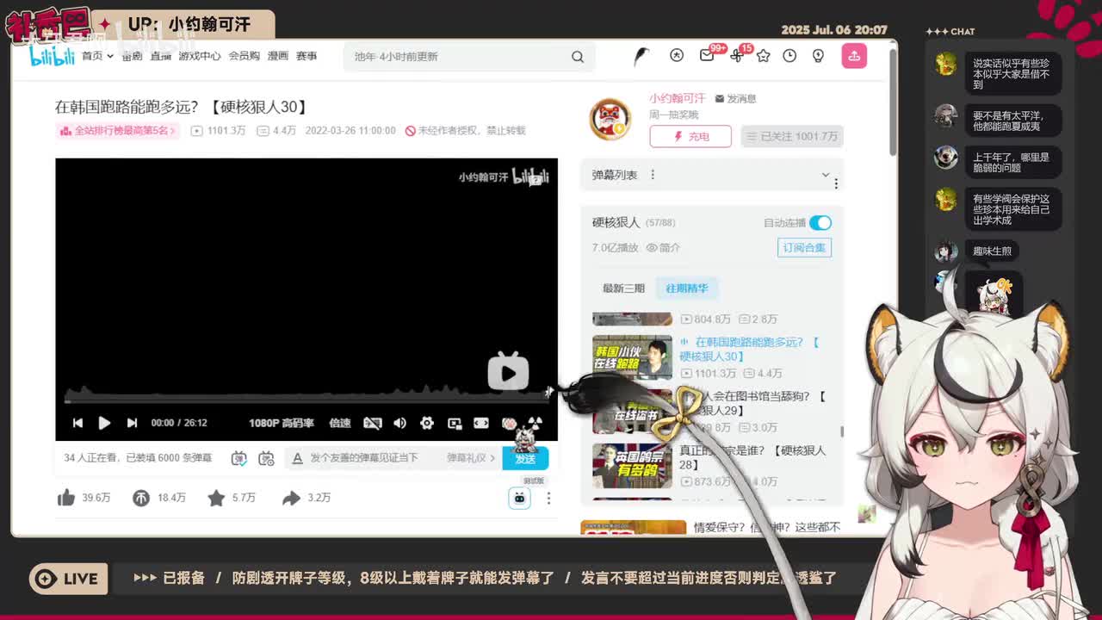Skip to previous video in player
1102x620 pixels.
click(x=77, y=423)
